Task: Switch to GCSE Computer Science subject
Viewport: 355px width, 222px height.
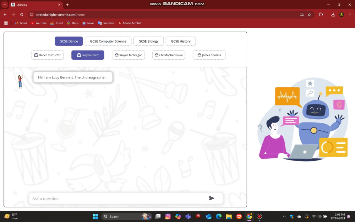Action: pos(108,41)
